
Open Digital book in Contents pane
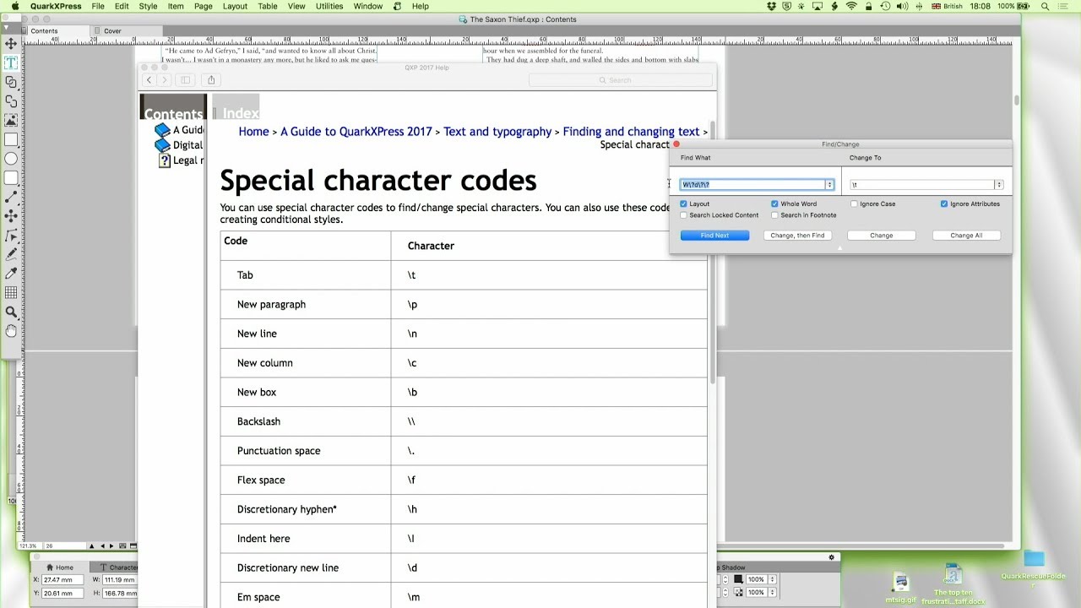click(178, 145)
